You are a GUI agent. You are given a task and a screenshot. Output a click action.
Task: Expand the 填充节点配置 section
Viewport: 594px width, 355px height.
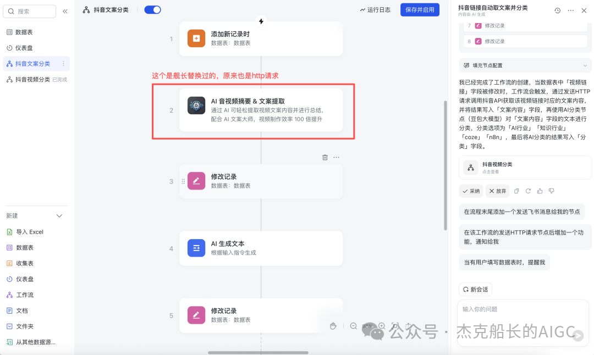pos(525,65)
